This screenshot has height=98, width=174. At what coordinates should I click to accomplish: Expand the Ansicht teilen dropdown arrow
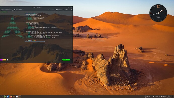coord(23,10)
